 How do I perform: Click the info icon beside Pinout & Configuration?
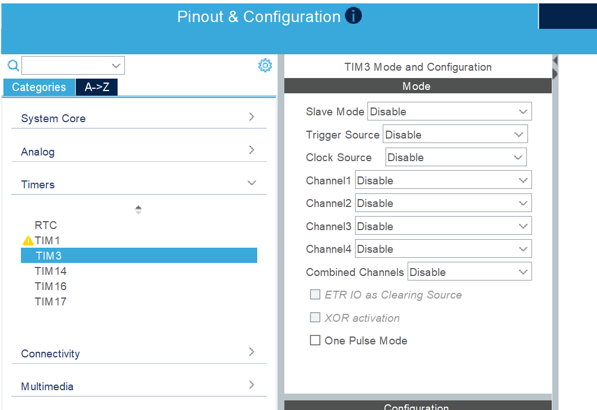point(353,16)
